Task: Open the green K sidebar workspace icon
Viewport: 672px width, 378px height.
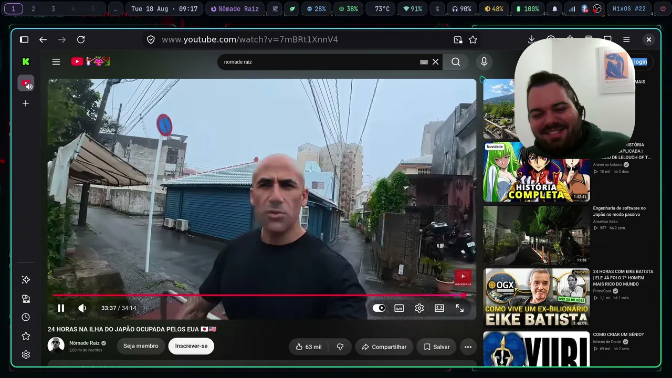Action: 26,61
